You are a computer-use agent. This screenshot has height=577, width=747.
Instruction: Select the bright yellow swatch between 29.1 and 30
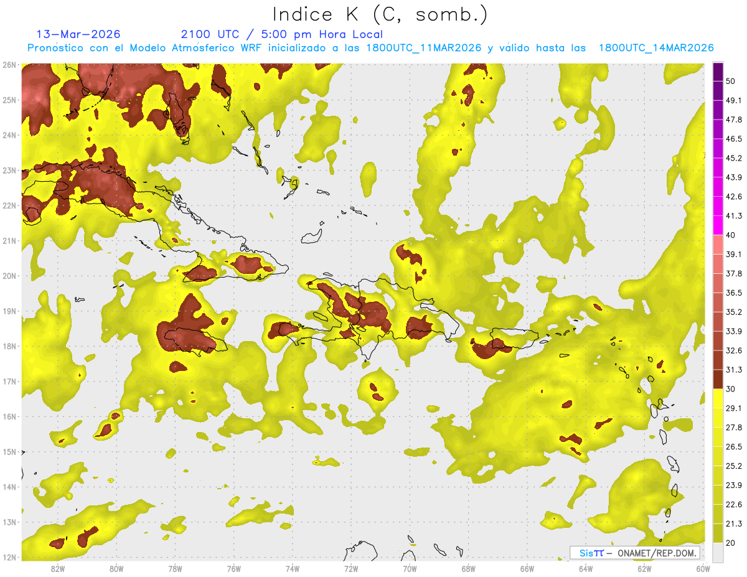(718, 398)
